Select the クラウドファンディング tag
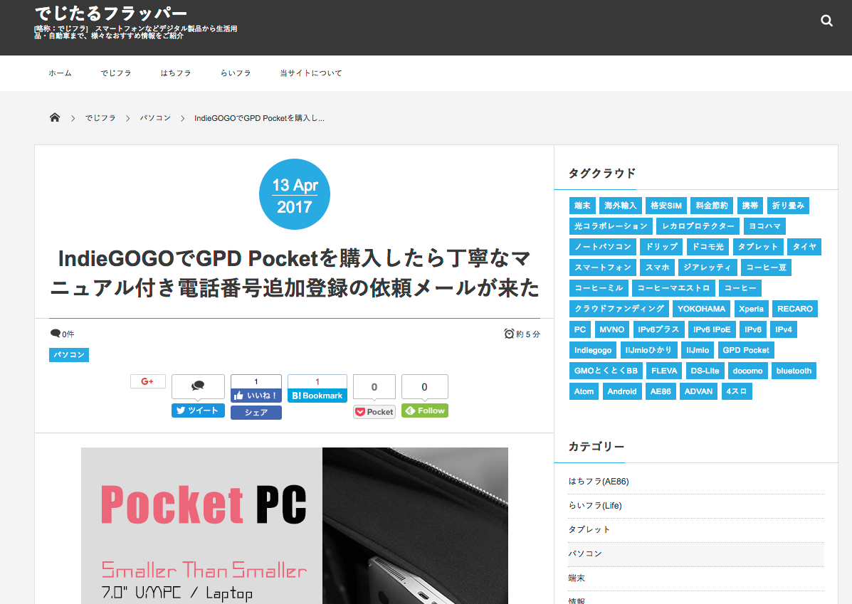Viewport: 852px width, 604px height. pos(619,309)
